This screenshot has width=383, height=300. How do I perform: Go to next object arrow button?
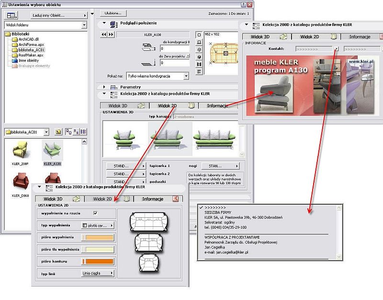[x=111, y=34]
